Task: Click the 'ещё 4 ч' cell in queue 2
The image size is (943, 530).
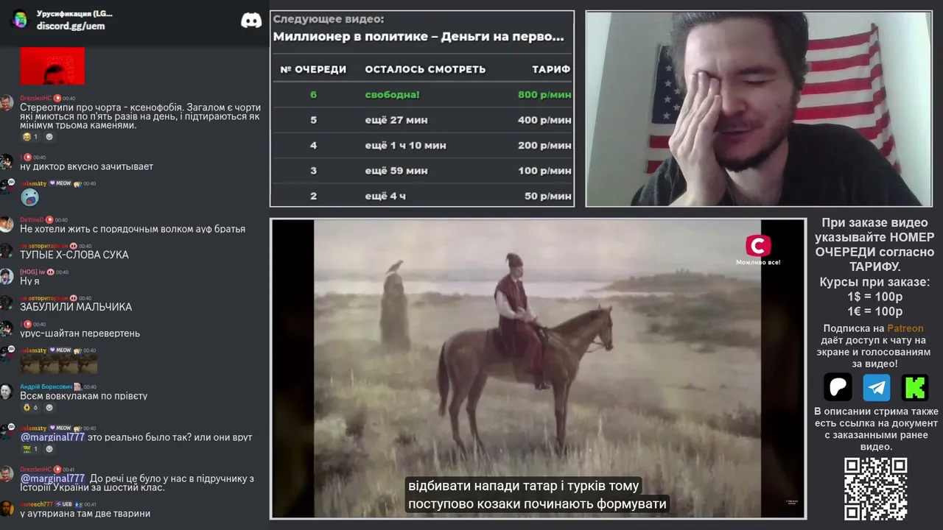Action: pyautogui.click(x=385, y=197)
